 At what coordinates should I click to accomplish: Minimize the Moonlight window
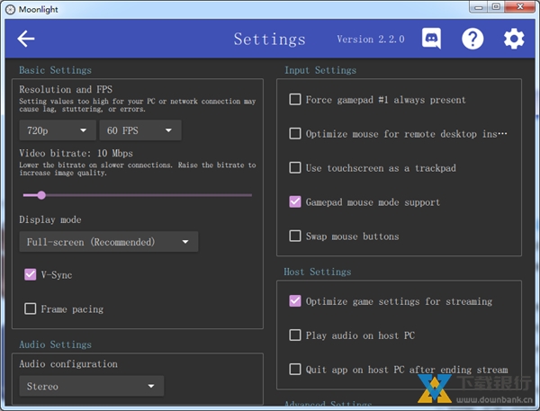477,9
